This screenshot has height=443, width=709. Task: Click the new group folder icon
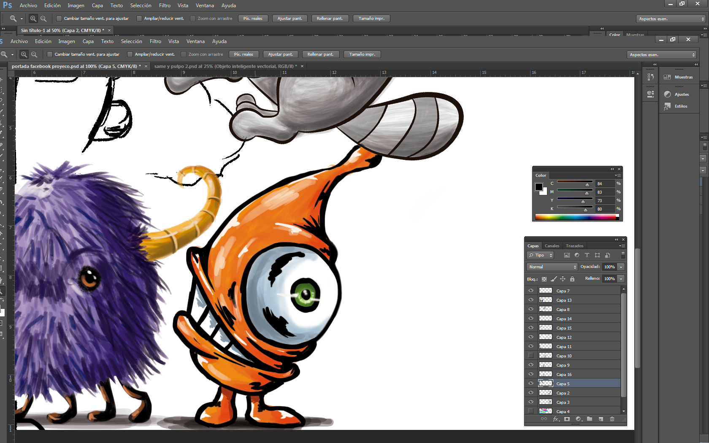click(590, 419)
